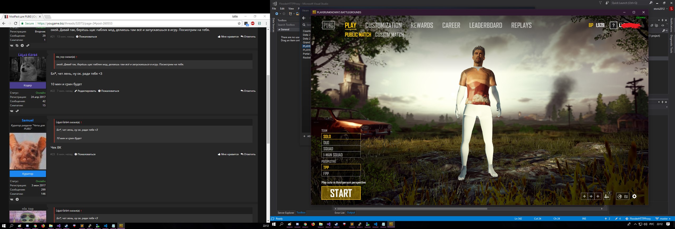Select SOLO team mode
Viewport: 675px width, 229px height.
341,136
